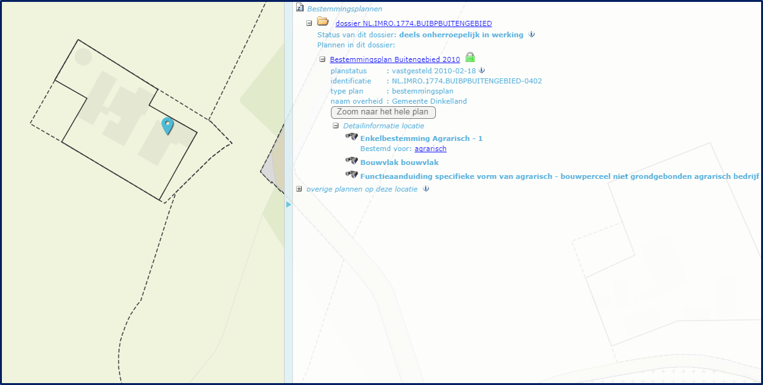Expand overige plannen op deze locatie

coord(299,189)
